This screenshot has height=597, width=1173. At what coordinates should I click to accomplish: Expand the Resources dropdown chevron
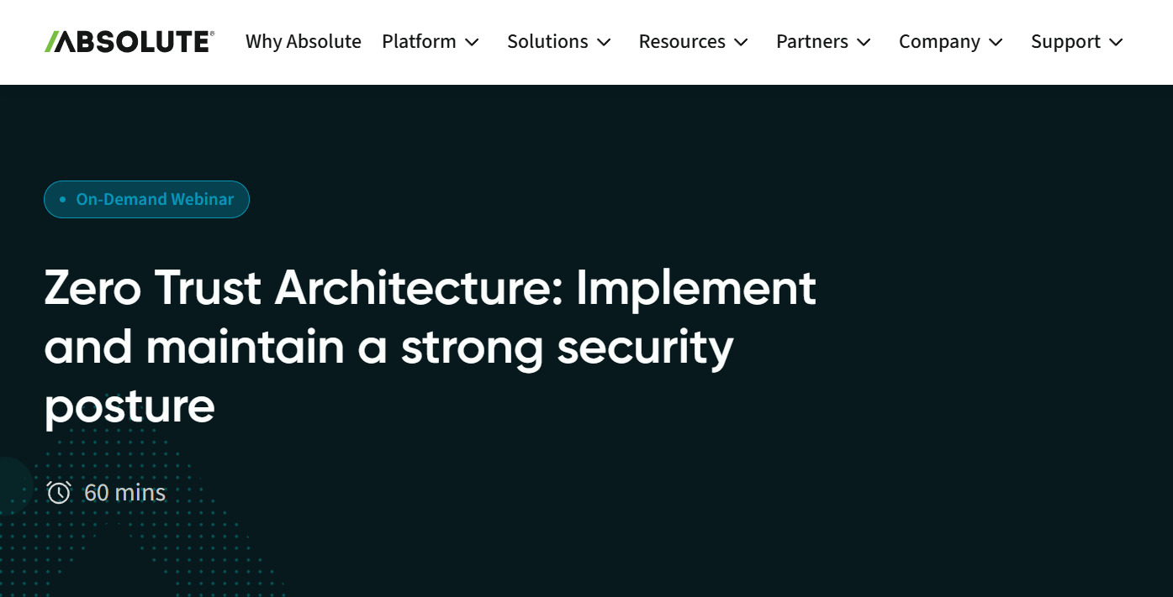tap(741, 42)
